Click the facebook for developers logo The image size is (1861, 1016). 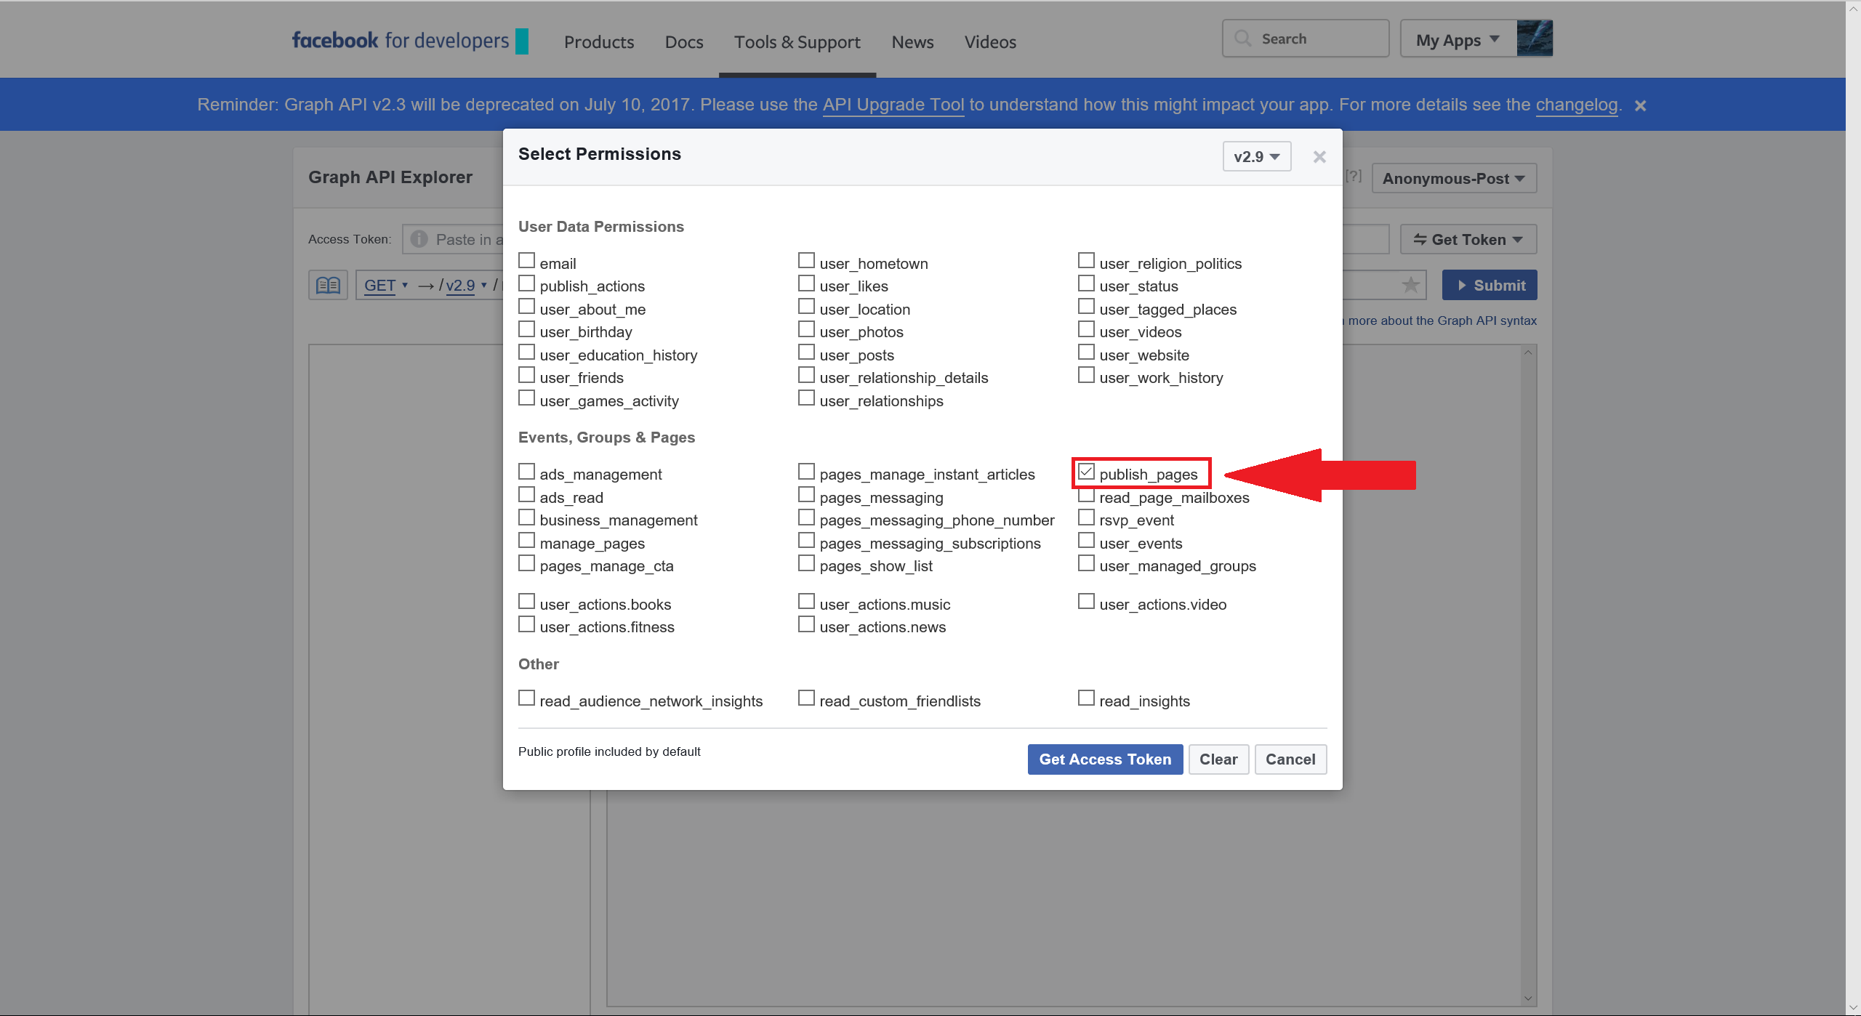[x=409, y=41]
